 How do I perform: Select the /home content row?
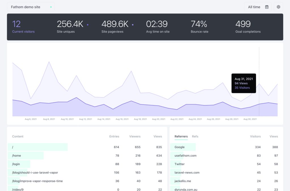point(16,156)
